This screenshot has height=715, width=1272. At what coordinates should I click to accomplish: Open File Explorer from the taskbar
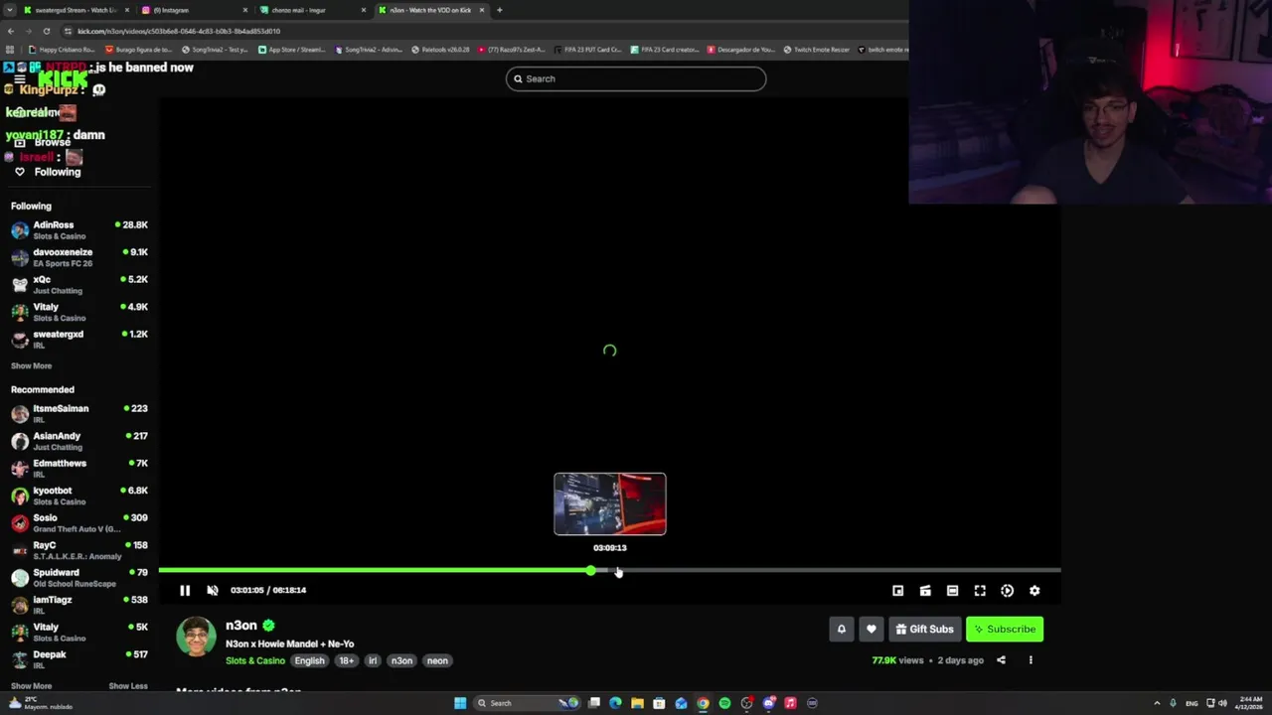point(637,703)
